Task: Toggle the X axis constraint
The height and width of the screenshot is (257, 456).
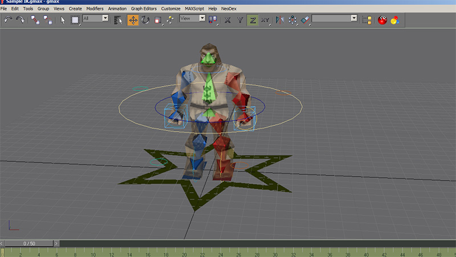Action: click(227, 20)
